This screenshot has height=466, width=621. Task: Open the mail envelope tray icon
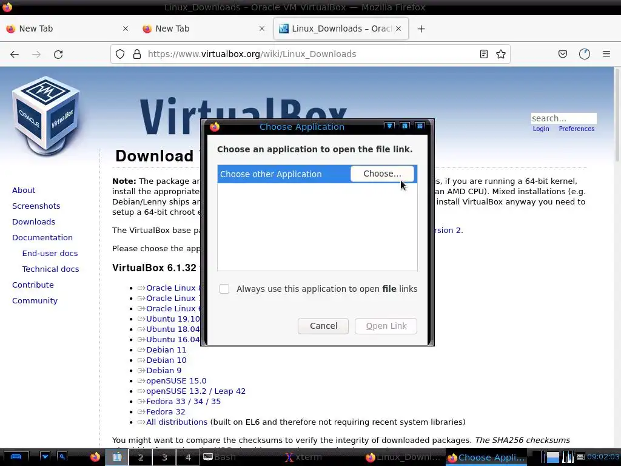tap(580, 458)
